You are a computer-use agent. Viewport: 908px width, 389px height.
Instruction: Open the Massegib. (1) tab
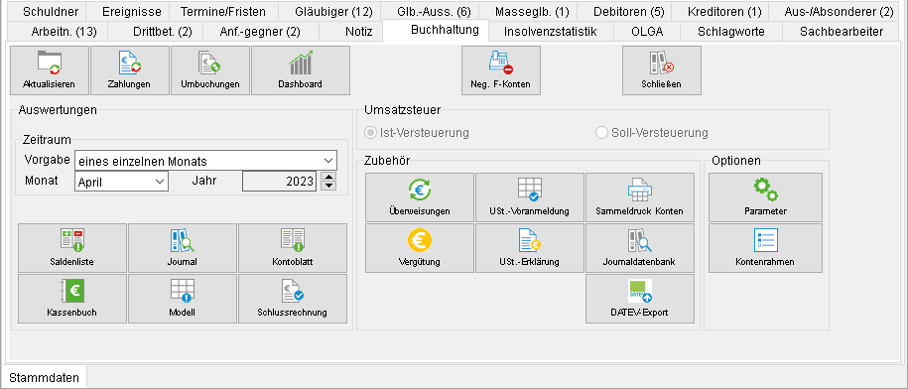(528, 11)
